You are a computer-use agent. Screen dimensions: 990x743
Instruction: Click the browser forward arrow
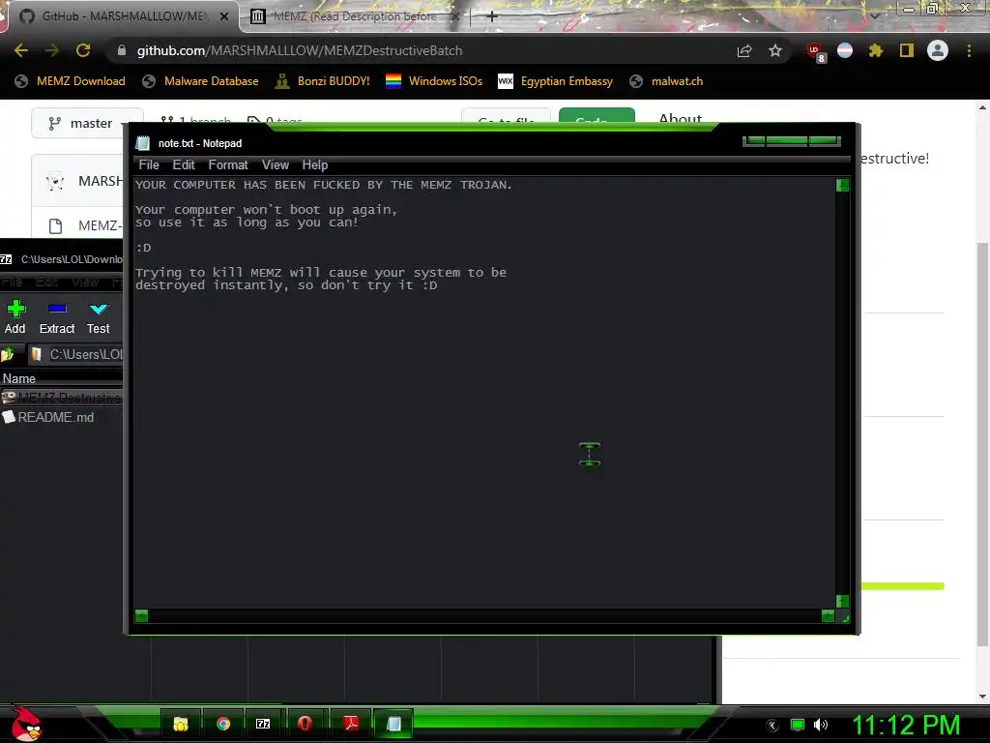click(52, 50)
